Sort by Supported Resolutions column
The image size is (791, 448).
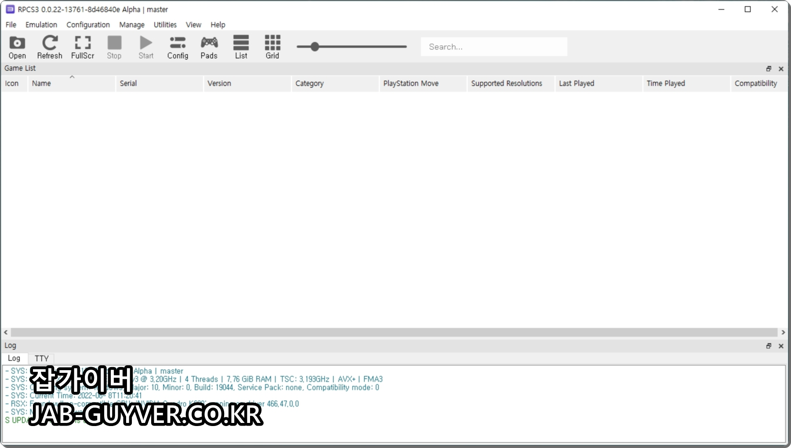pyautogui.click(x=511, y=84)
